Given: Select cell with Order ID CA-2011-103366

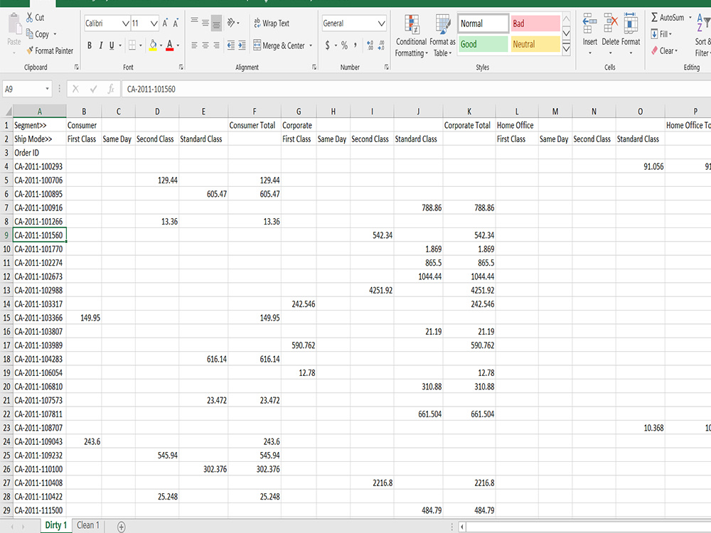Looking at the screenshot, I should pyautogui.click(x=39, y=318).
